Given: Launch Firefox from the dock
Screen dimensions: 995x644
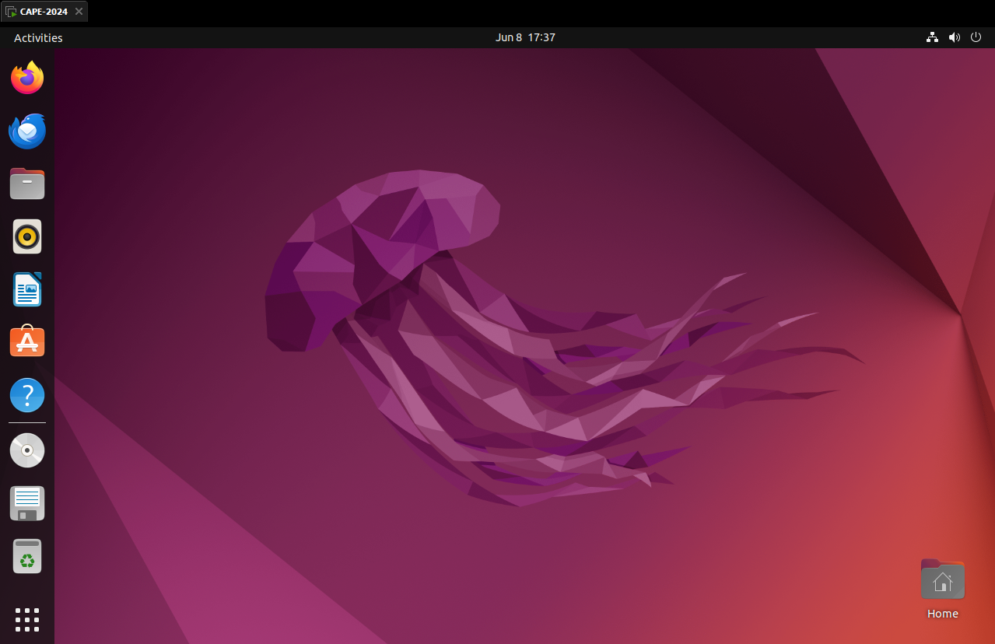Looking at the screenshot, I should tap(27, 78).
